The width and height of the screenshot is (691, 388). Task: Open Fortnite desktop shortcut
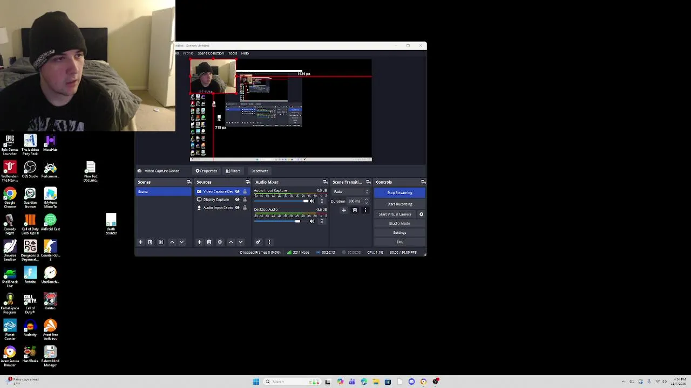(30, 275)
